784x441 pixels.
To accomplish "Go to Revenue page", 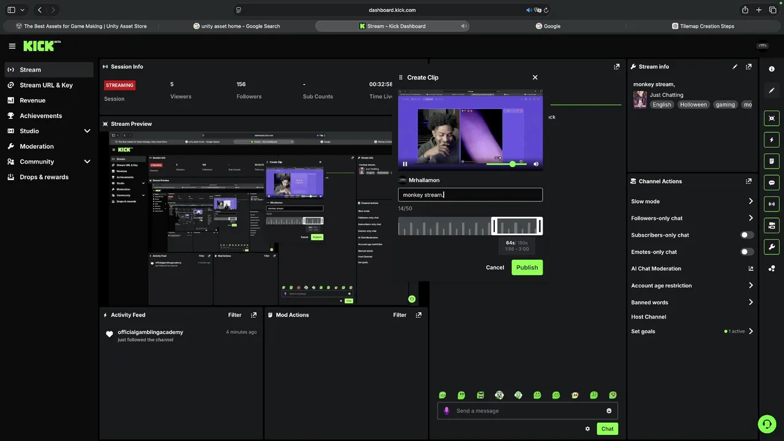I will pyautogui.click(x=49, y=100).
